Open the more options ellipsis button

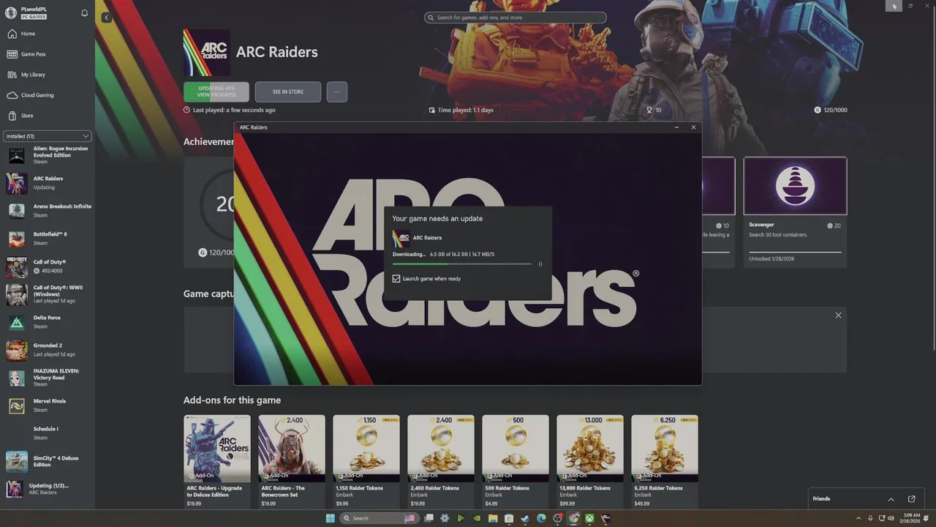pos(337,91)
